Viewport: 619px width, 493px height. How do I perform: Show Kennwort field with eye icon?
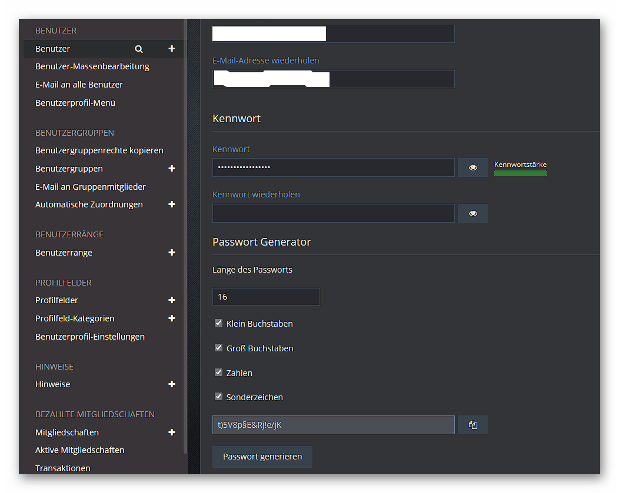[x=473, y=167]
